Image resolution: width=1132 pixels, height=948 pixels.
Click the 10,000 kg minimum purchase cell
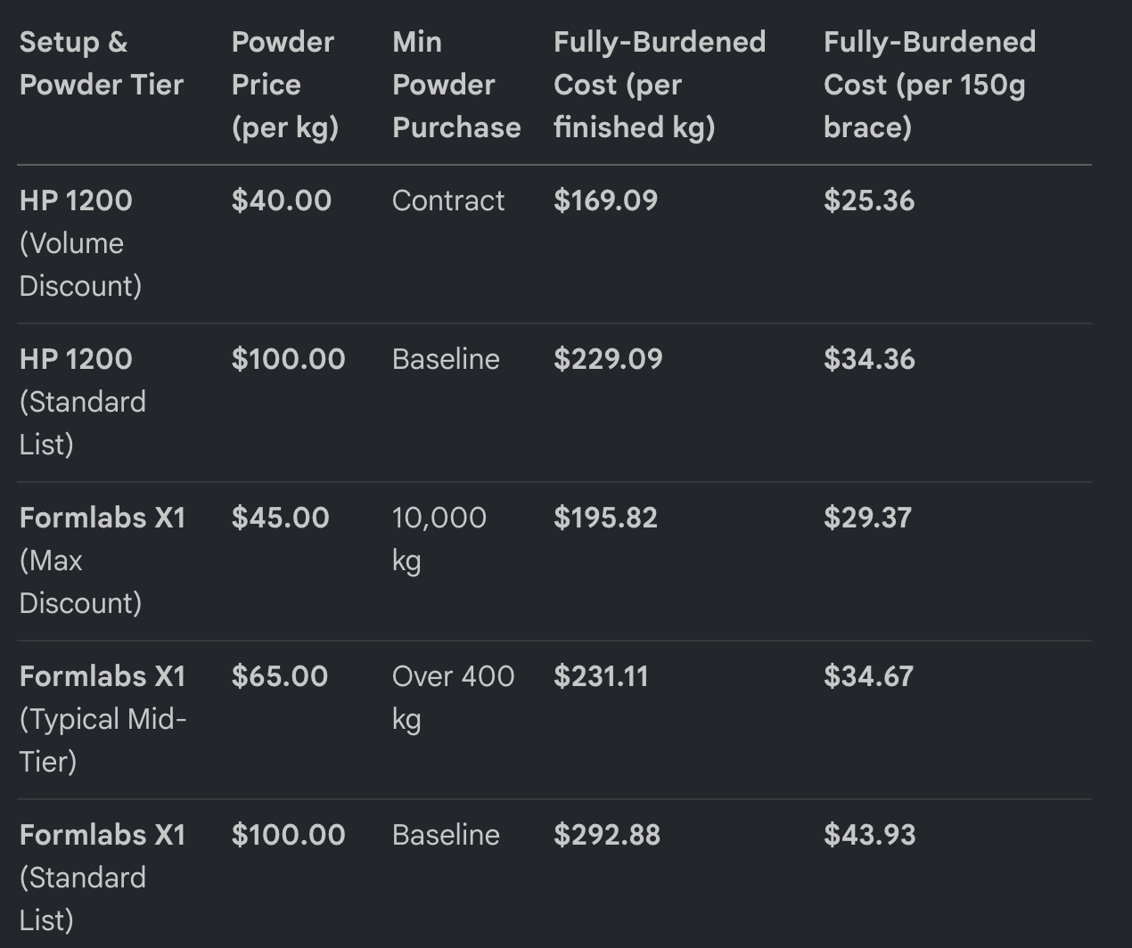click(439, 539)
